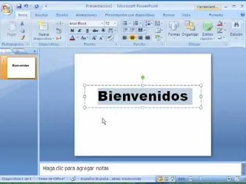Screen dimensions: 246x184
Task: Open Párrafo dialog launcher
Action: coord(162,44)
